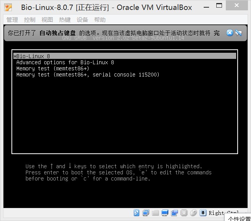Click the keyboard capture arrow icon

click(203, 213)
